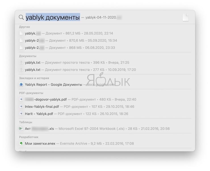Open the 861,2 МБ yablyk document result

pos(105,33)
